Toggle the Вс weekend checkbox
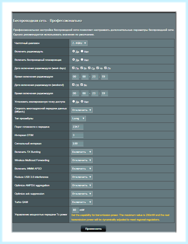 point(82,85)
